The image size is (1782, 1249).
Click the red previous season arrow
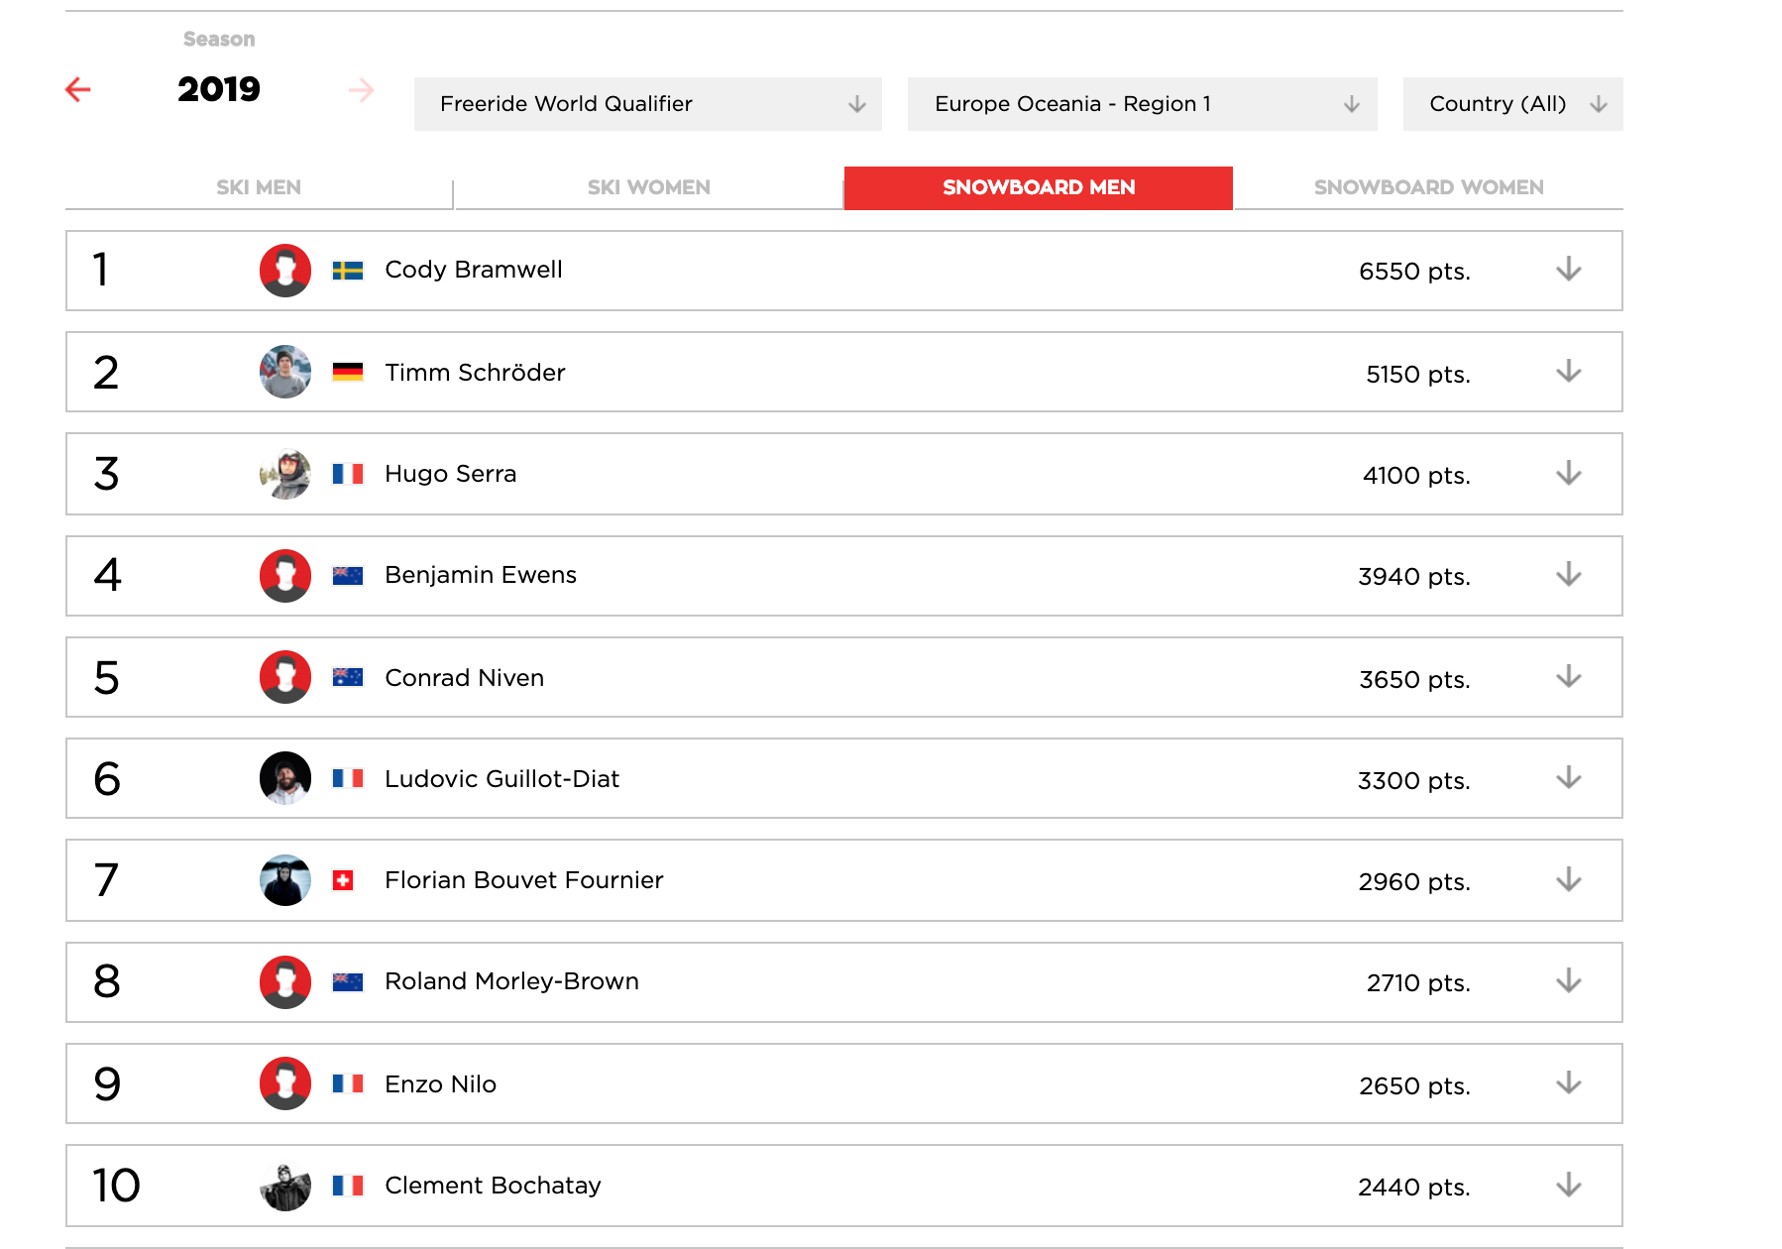pos(78,90)
